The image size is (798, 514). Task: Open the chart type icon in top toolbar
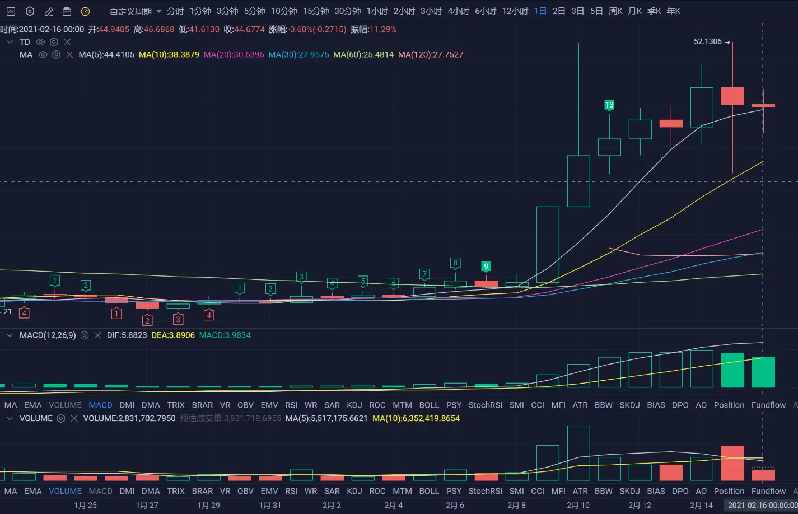pyautogui.click(x=11, y=11)
